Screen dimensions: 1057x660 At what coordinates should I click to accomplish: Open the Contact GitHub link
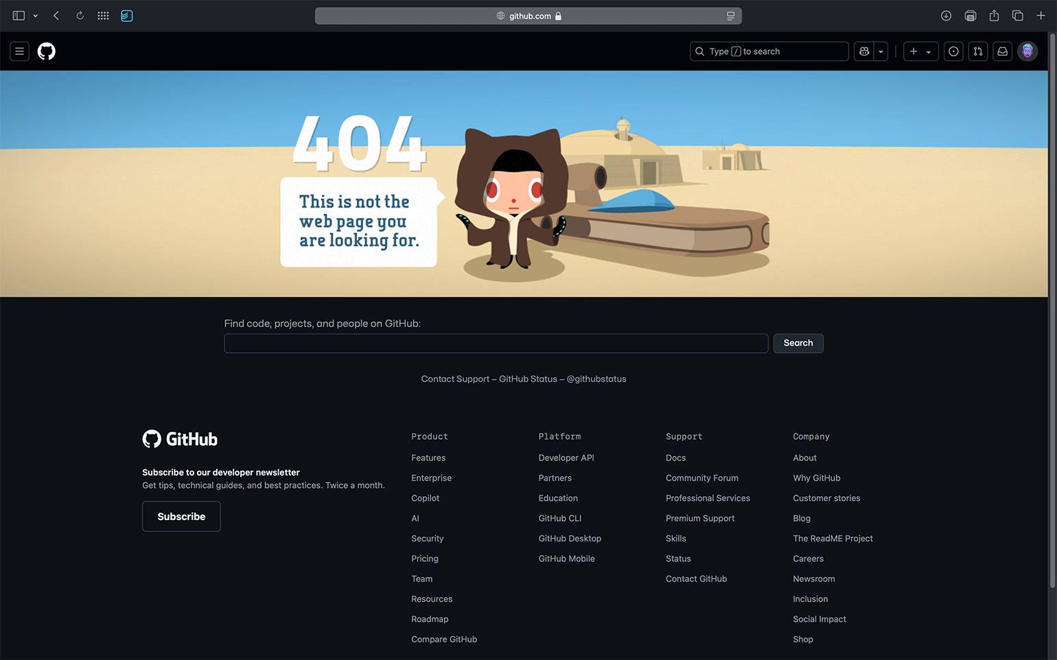coord(696,579)
